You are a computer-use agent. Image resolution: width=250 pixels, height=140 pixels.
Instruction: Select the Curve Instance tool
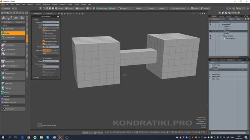click(13, 49)
